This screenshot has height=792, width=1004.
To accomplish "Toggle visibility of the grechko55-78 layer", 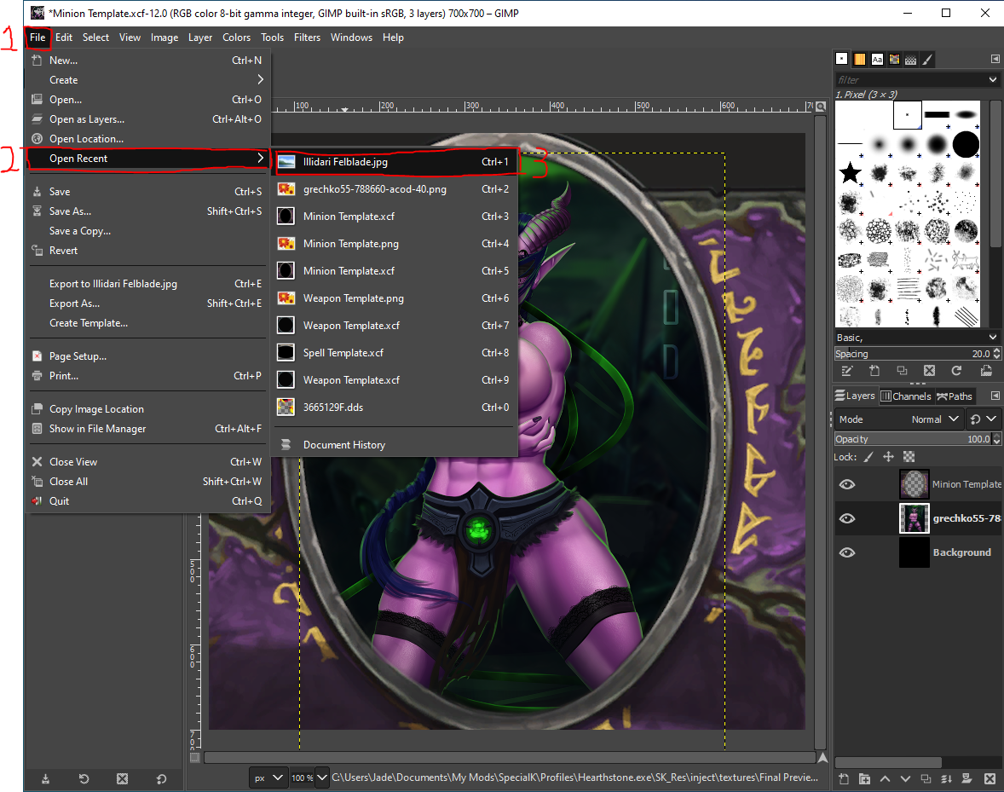I will point(846,517).
